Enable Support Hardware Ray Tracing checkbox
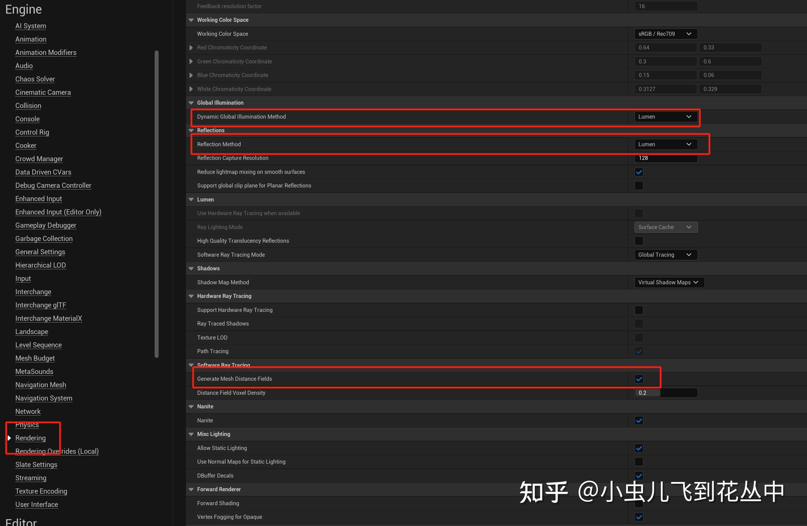Screen dimensions: 807x526 point(639,310)
